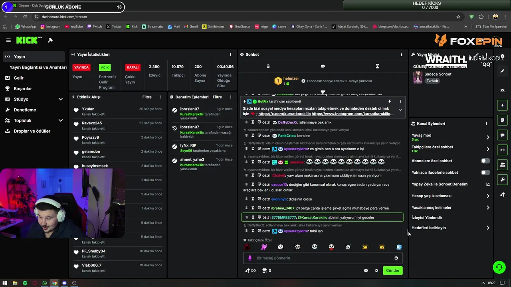Open Takipçilere özel sohbet options arrow

[488, 149]
